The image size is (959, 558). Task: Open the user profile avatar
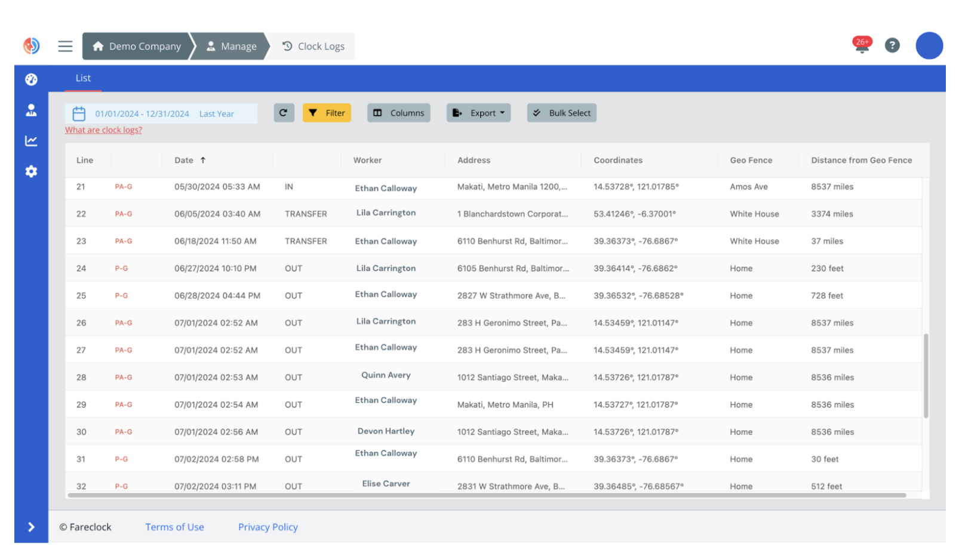pos(929,45)
